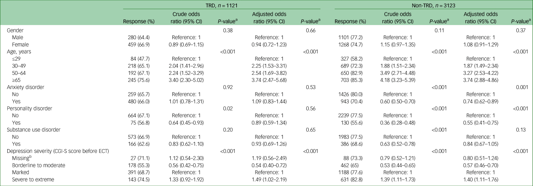The width and height of the screenshot is (533, 186).
Task: Click the "Severe to extreme" row label
Action: (34, 179)
